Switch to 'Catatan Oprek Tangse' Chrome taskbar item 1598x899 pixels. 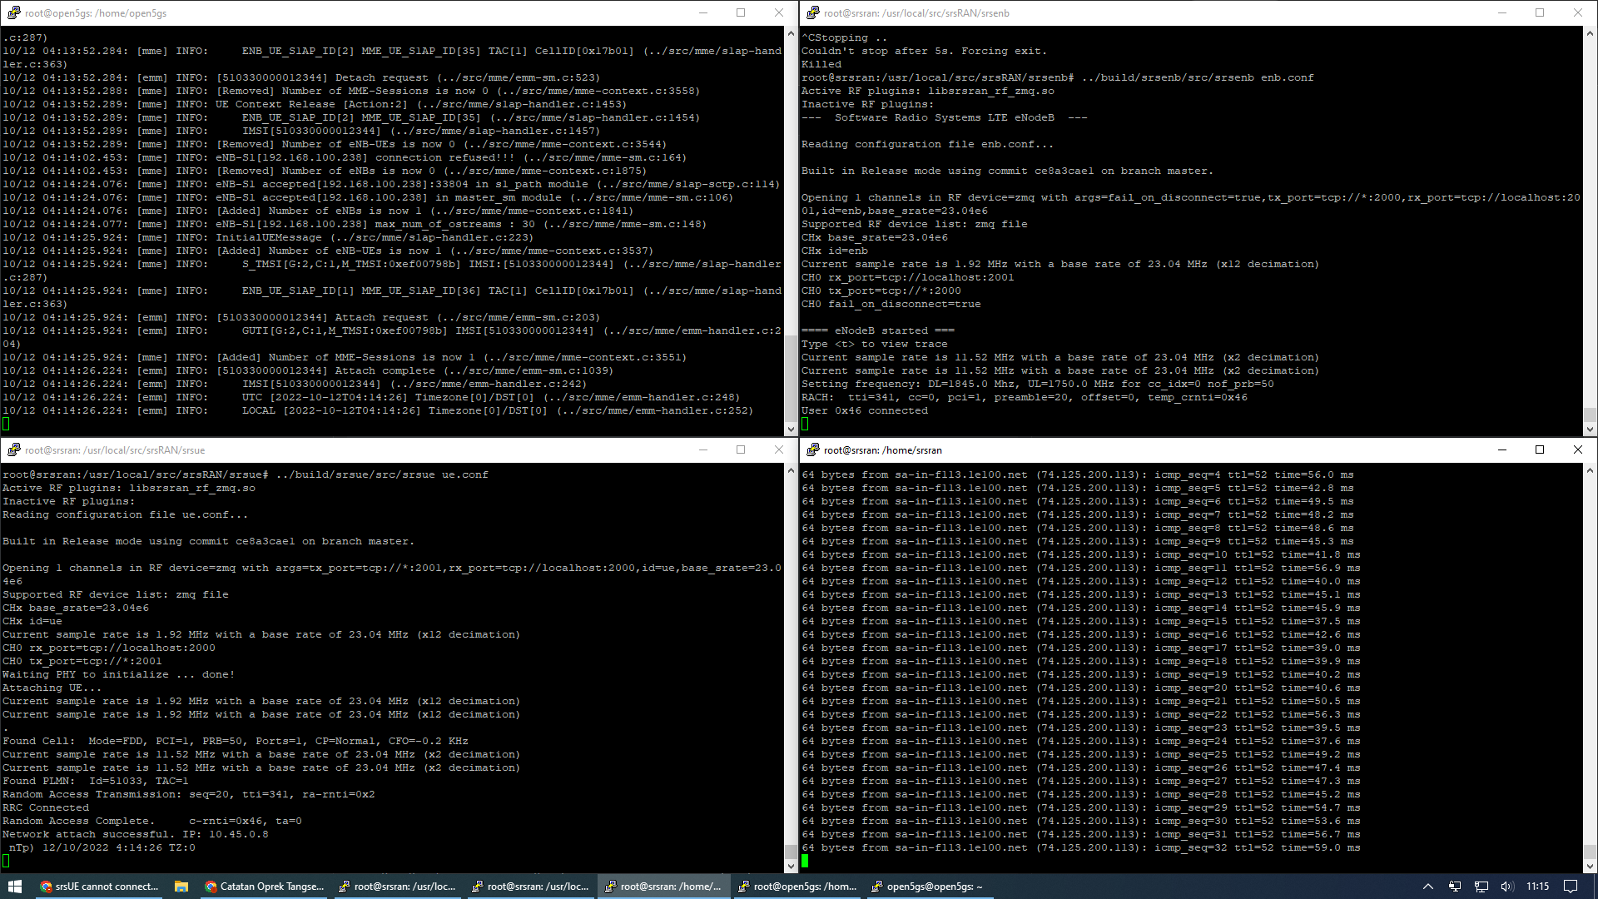pyautogui.click(x=265, y=887)
